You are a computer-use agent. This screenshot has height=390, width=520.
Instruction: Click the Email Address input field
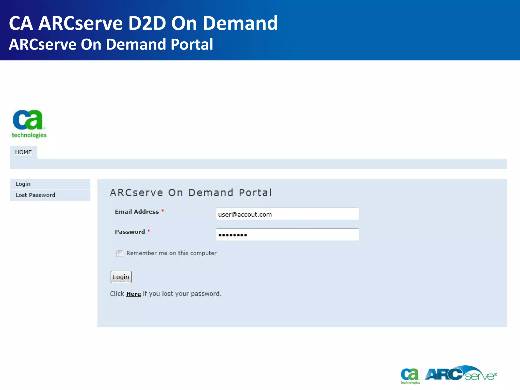(287, 214)
